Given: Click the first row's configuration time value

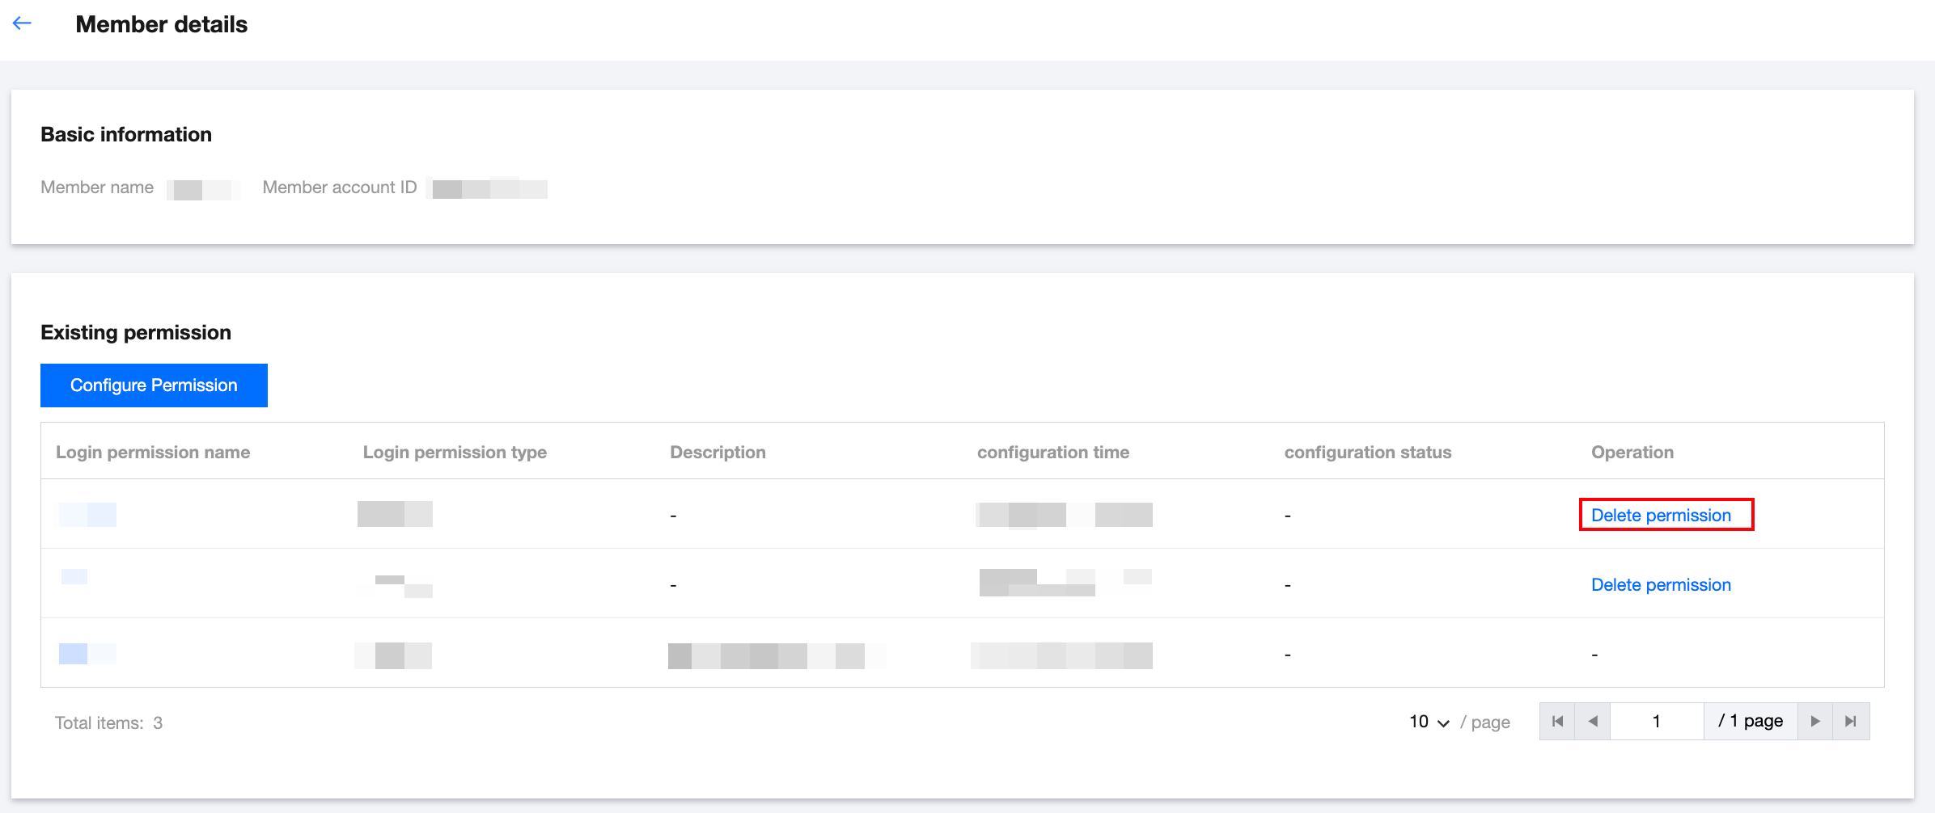Looking at the screenshot, I should (x=1064, y=515).
